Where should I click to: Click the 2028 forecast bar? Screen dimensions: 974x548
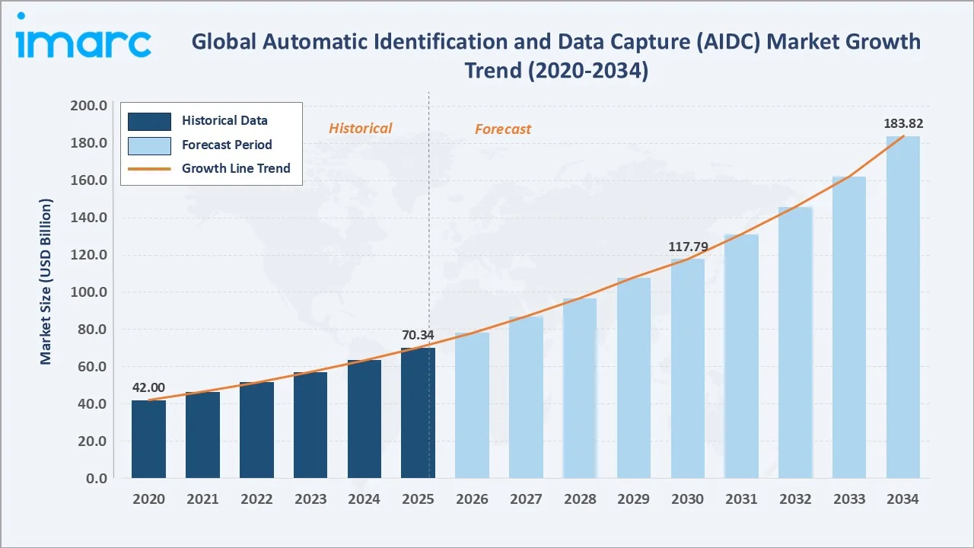pyautogui.click(x=580, y=388)
